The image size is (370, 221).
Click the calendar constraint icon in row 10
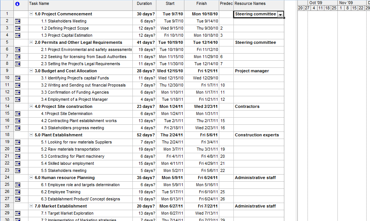click(18, 78)
